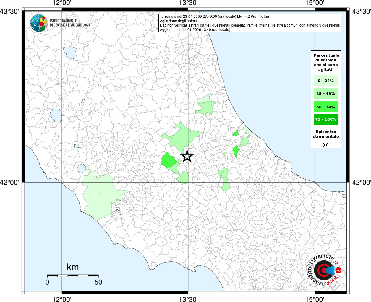Click the Istituto Nazionale di Geofisica text

pyautogui.click(x=70, y=23)
